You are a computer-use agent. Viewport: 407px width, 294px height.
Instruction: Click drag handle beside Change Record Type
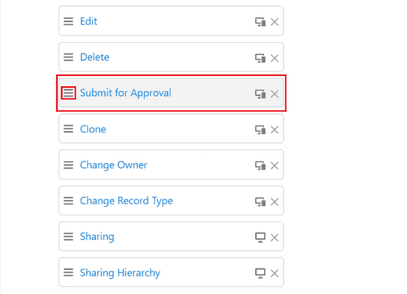coord(68,201)
